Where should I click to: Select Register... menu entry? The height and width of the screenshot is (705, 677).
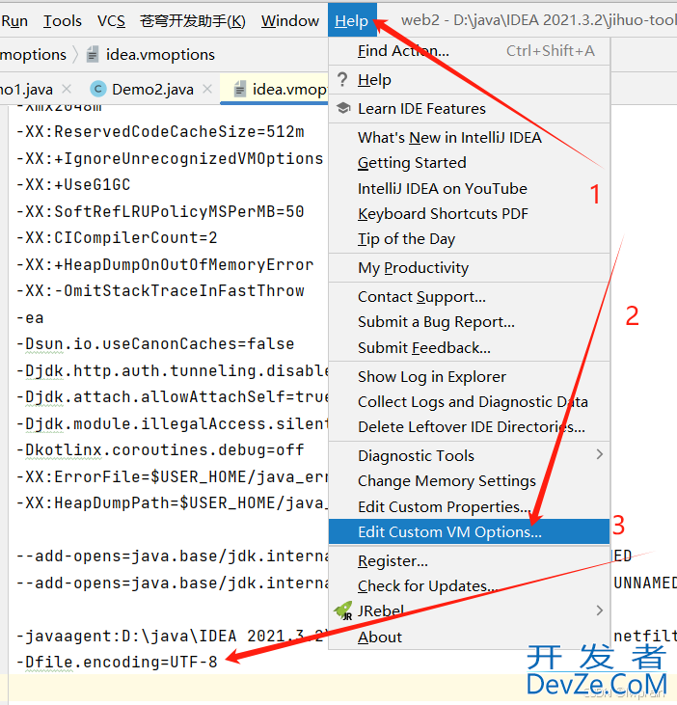[x=469, y=561]
